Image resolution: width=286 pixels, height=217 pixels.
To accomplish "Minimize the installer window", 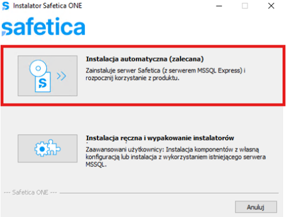I will click(219, 6).
